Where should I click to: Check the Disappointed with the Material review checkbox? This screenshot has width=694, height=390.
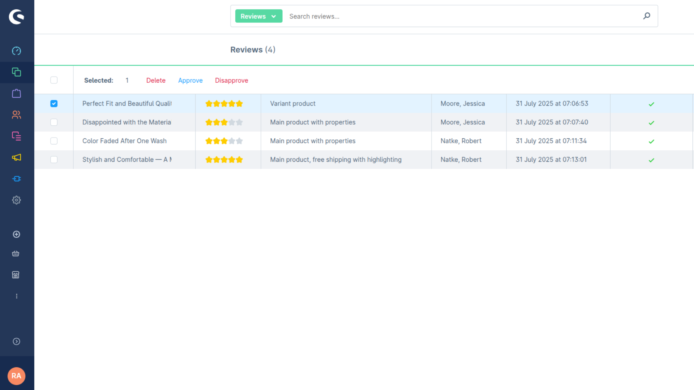pyautogui.click(x=54, y=122)
